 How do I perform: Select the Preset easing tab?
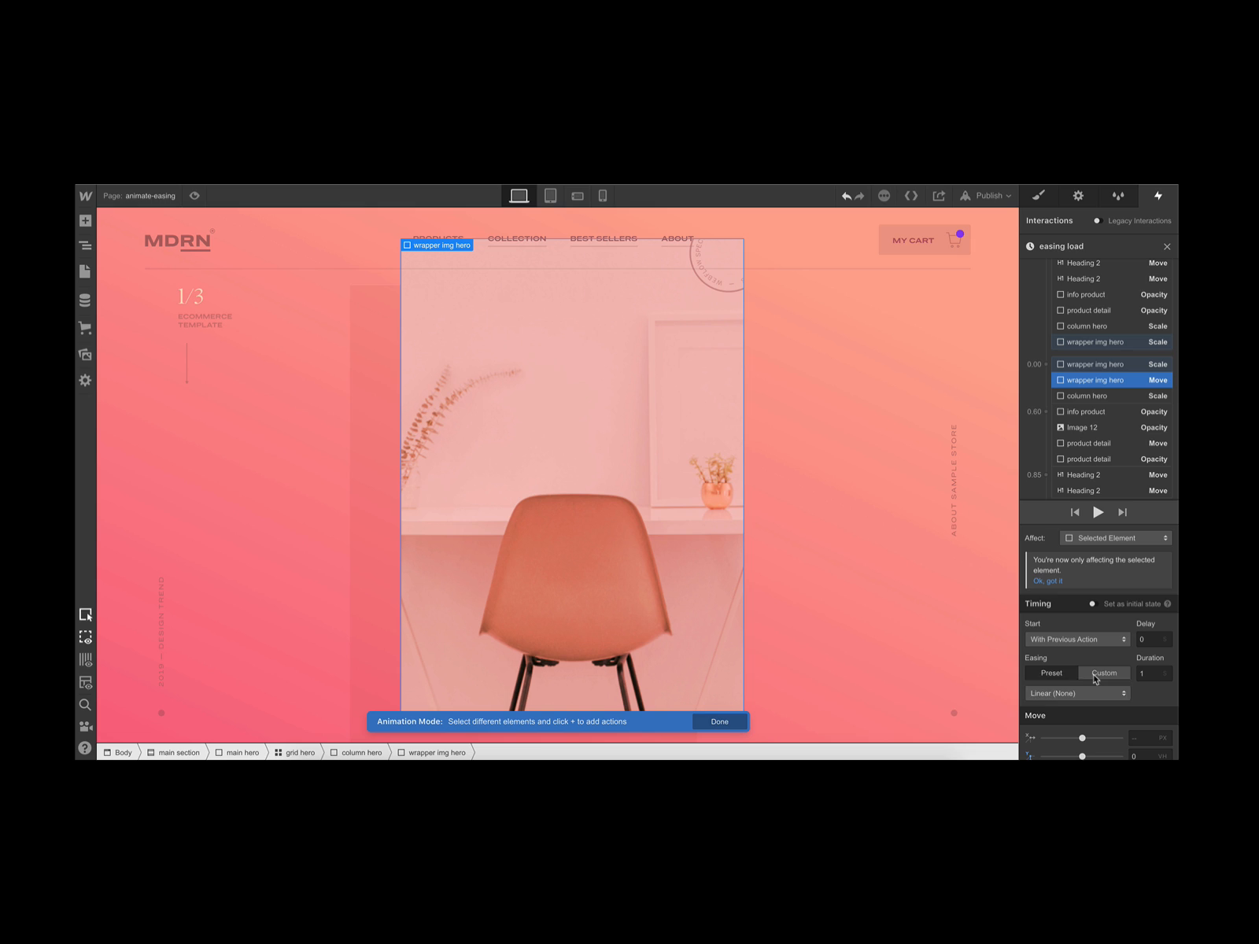click(x=1051, y=673)
